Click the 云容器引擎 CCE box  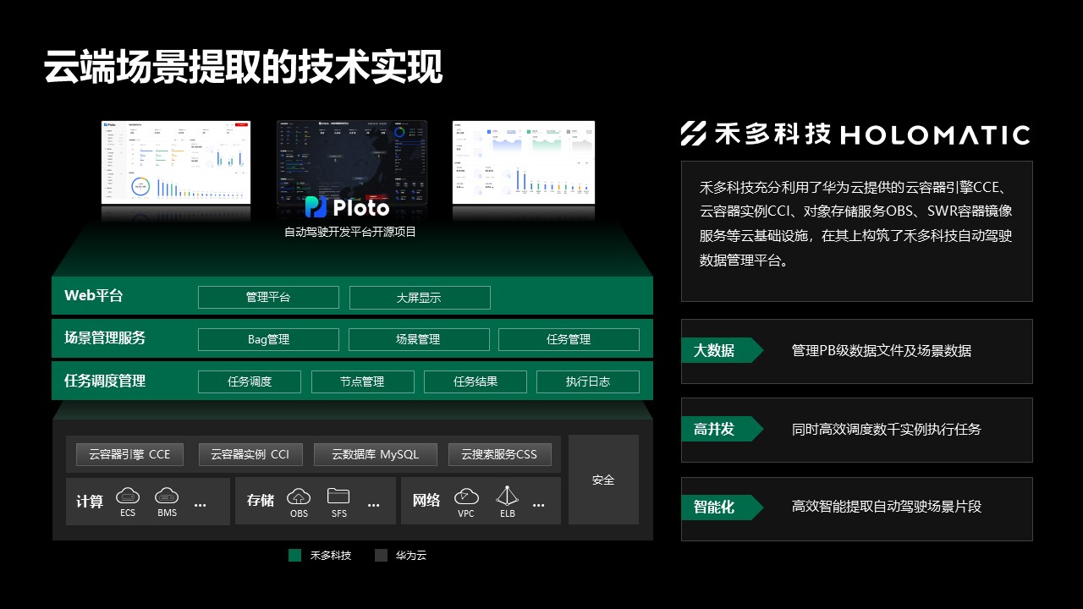point(129,454)
